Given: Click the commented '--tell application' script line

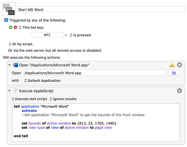Looking at the screenshot, I should (83, 115).
